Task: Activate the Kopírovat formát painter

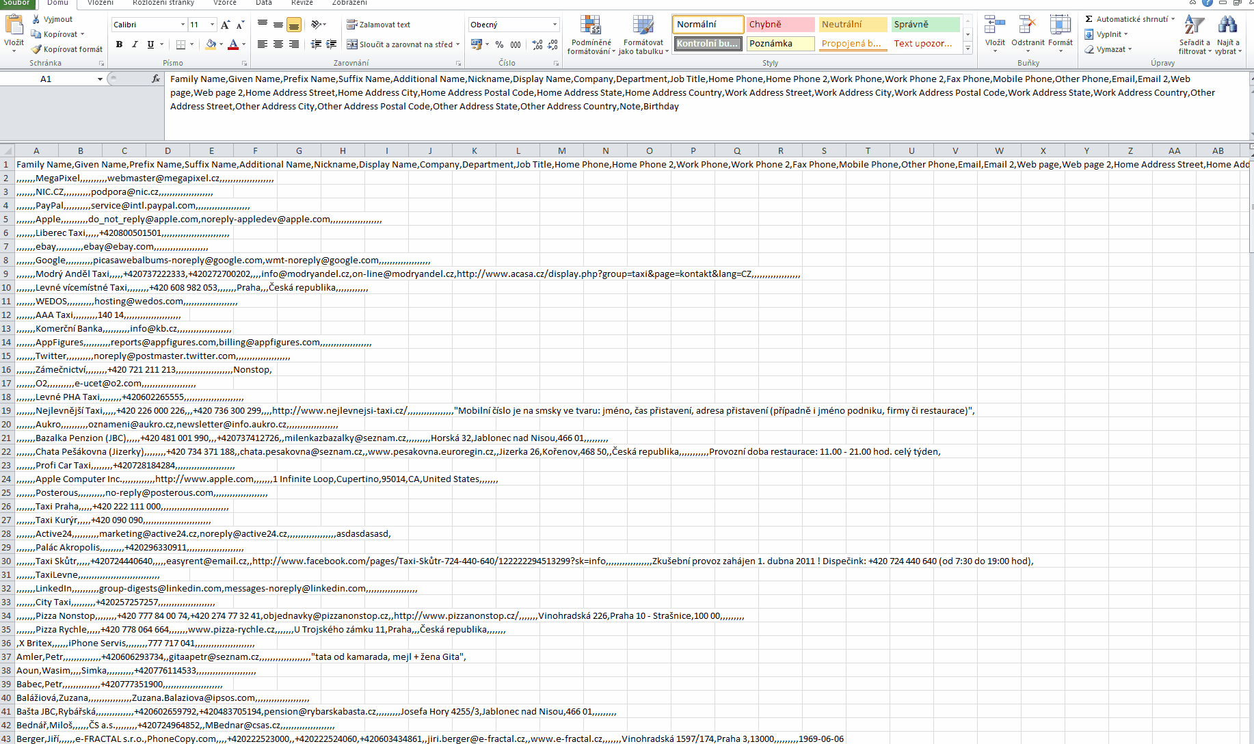Action: [x=67, y=49]
